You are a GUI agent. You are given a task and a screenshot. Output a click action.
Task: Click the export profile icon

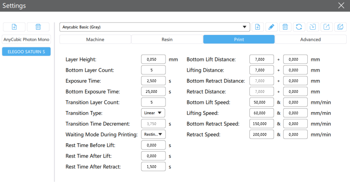click(x=326, y=27)
